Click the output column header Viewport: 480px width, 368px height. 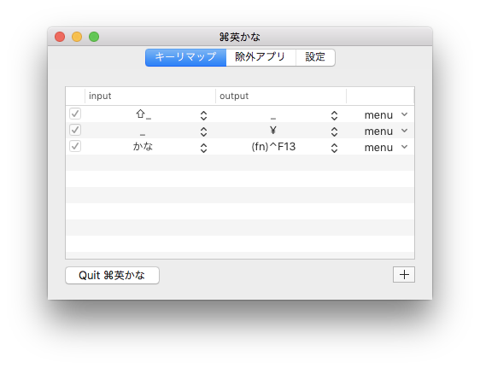[x=281, y=96]
